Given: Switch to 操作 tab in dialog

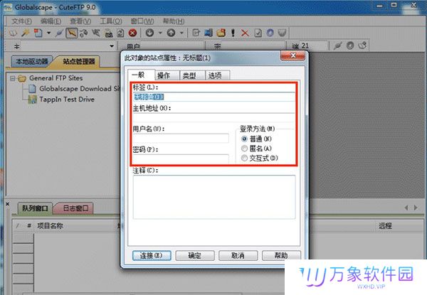Looking at the screenshot, I should 167,75.
